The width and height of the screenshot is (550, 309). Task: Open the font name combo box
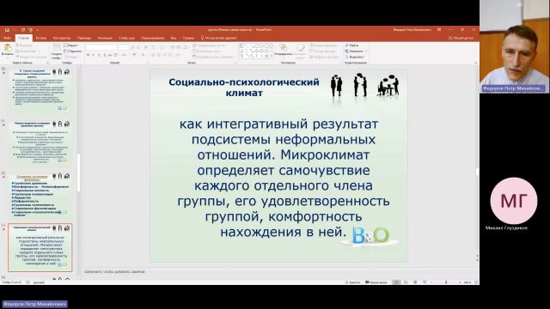101,47
